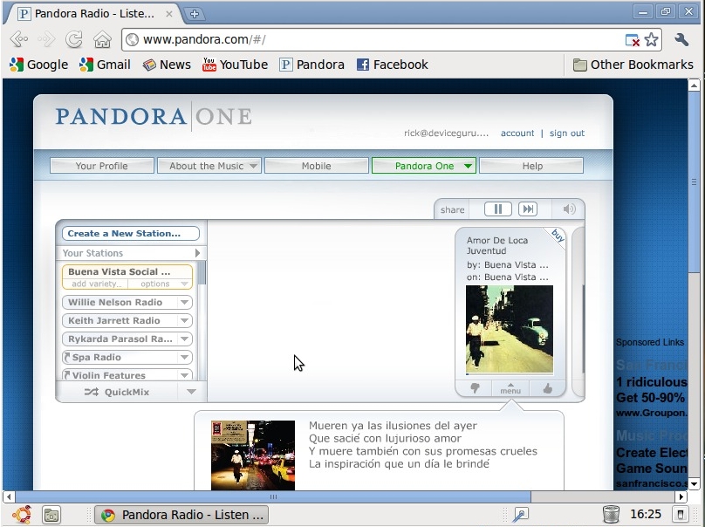
Task: Click add variety on Buena Vista station
Action: 96,284
